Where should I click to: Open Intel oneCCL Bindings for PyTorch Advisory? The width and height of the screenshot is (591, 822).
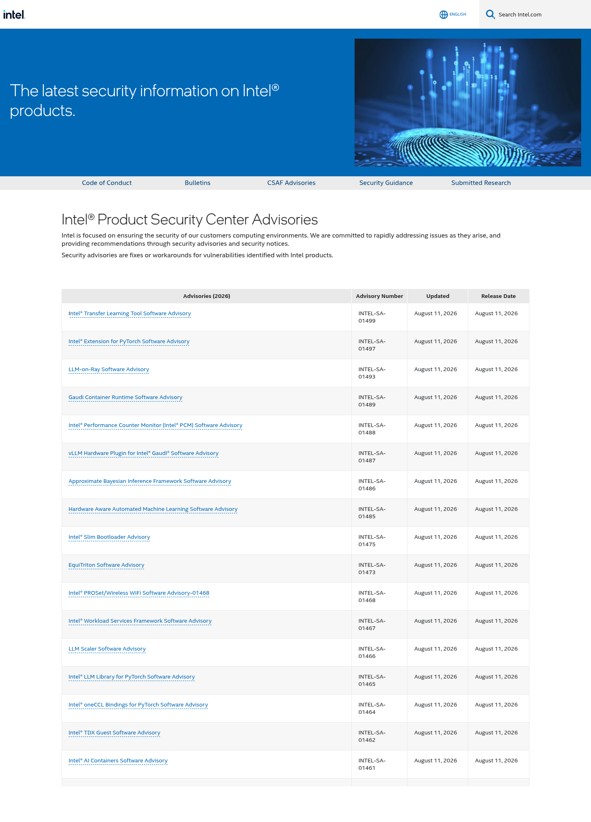point(138,705)
